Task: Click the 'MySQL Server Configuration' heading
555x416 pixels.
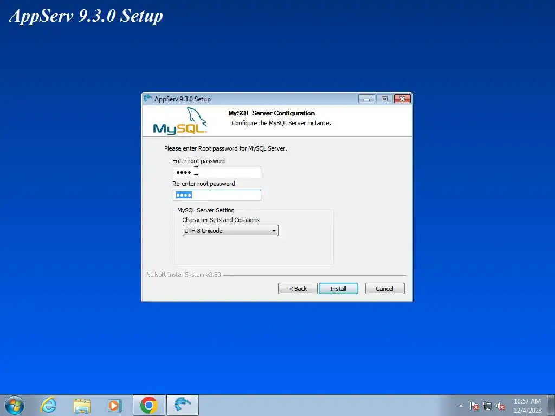Action: [272, 113]
